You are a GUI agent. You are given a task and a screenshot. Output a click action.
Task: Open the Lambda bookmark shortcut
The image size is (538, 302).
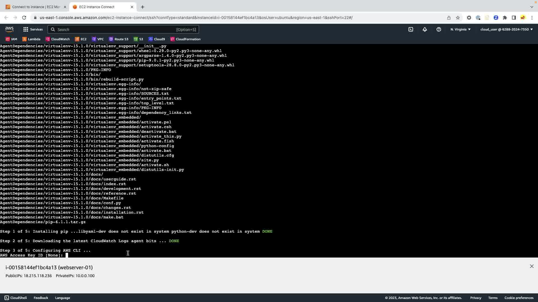[x=31, y=39]
